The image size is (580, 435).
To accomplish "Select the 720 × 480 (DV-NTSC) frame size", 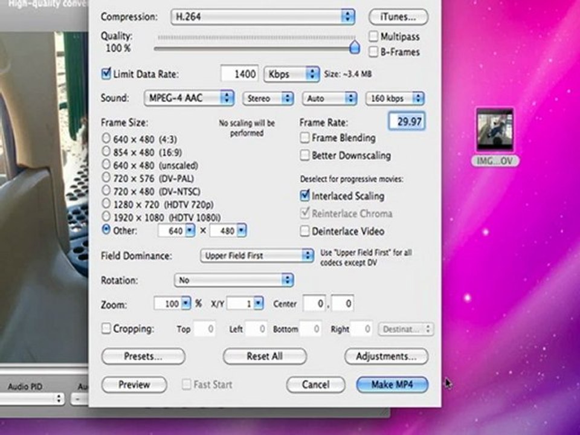I will [x=106, y=190].
